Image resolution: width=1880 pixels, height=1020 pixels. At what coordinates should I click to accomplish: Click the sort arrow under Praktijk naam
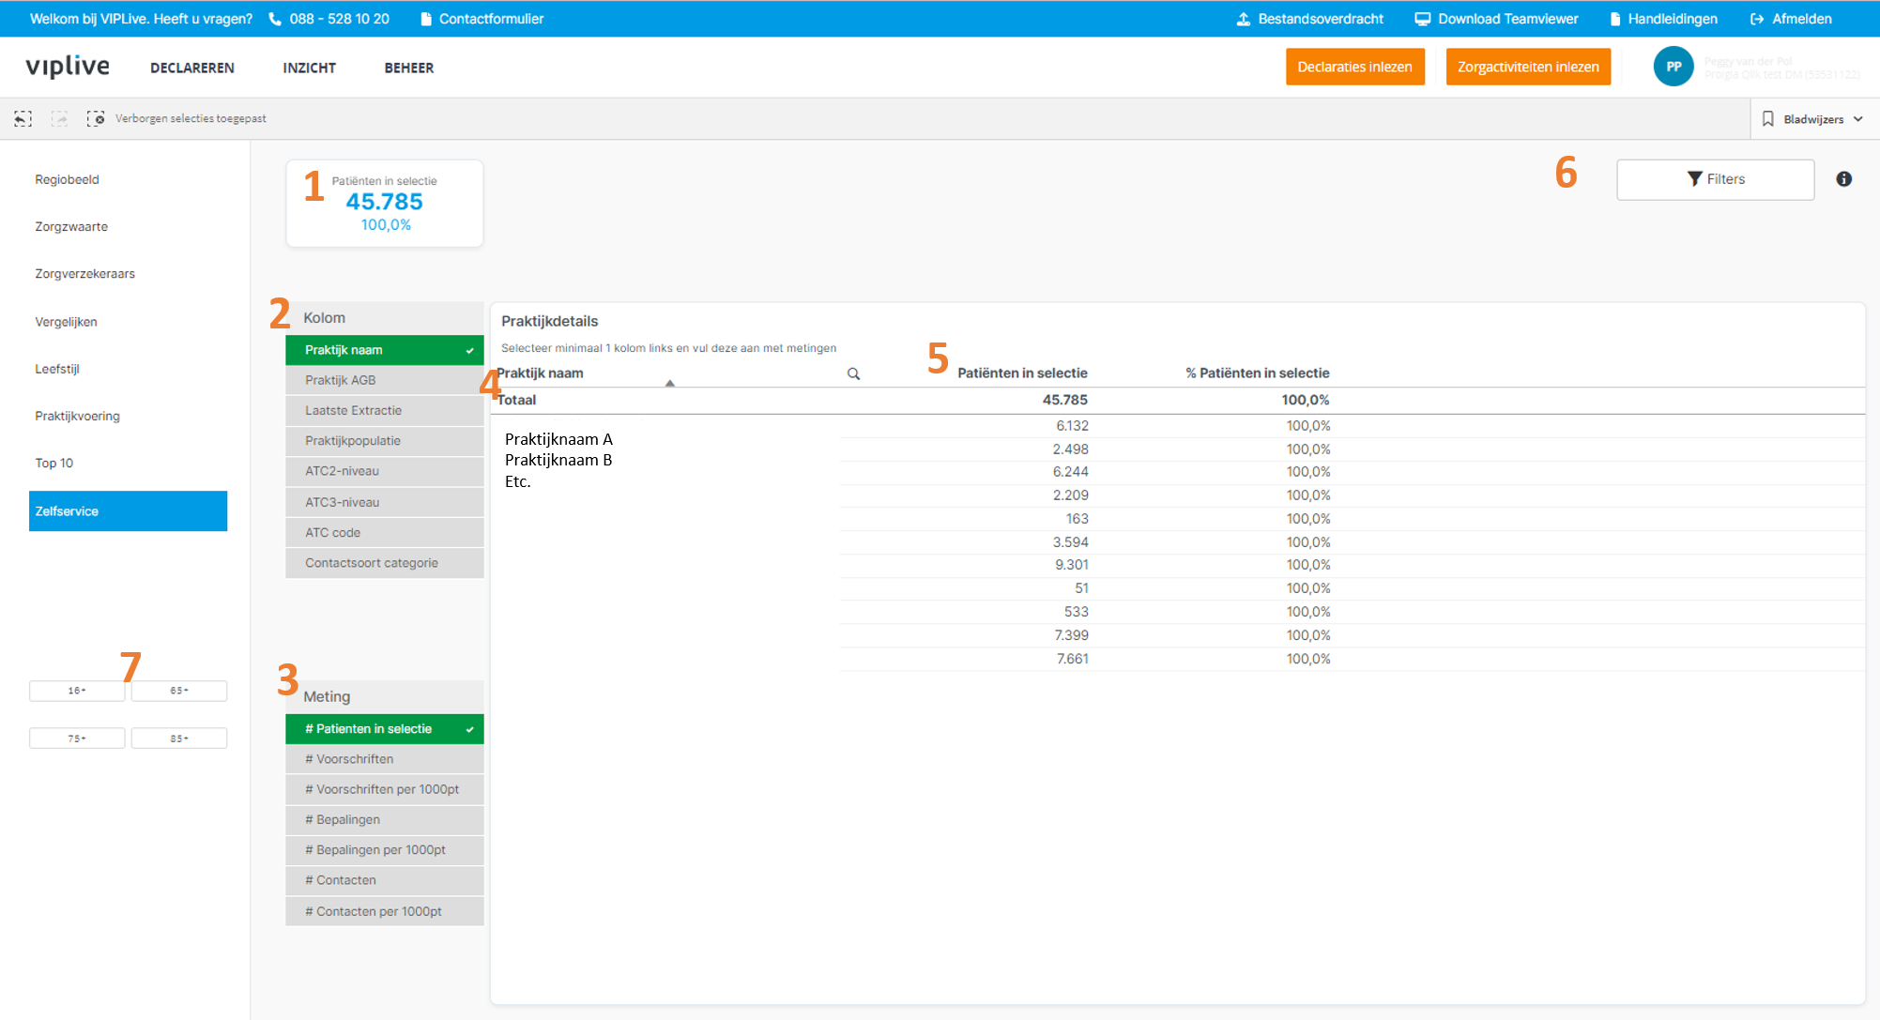click(669, 383)
